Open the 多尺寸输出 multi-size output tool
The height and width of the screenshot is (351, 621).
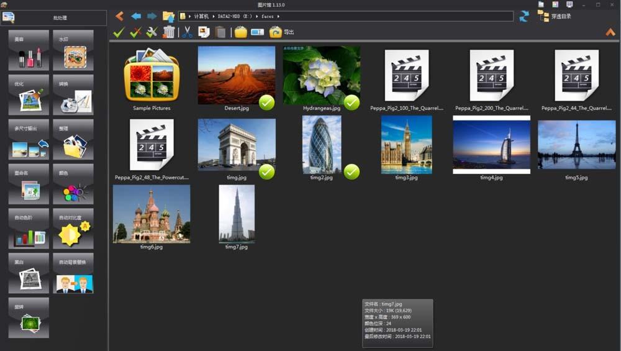[x=29, y=140]
